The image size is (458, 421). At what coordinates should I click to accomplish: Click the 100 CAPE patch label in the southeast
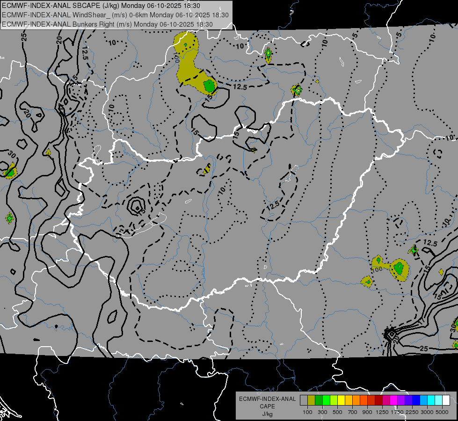(x=377, y=269)
